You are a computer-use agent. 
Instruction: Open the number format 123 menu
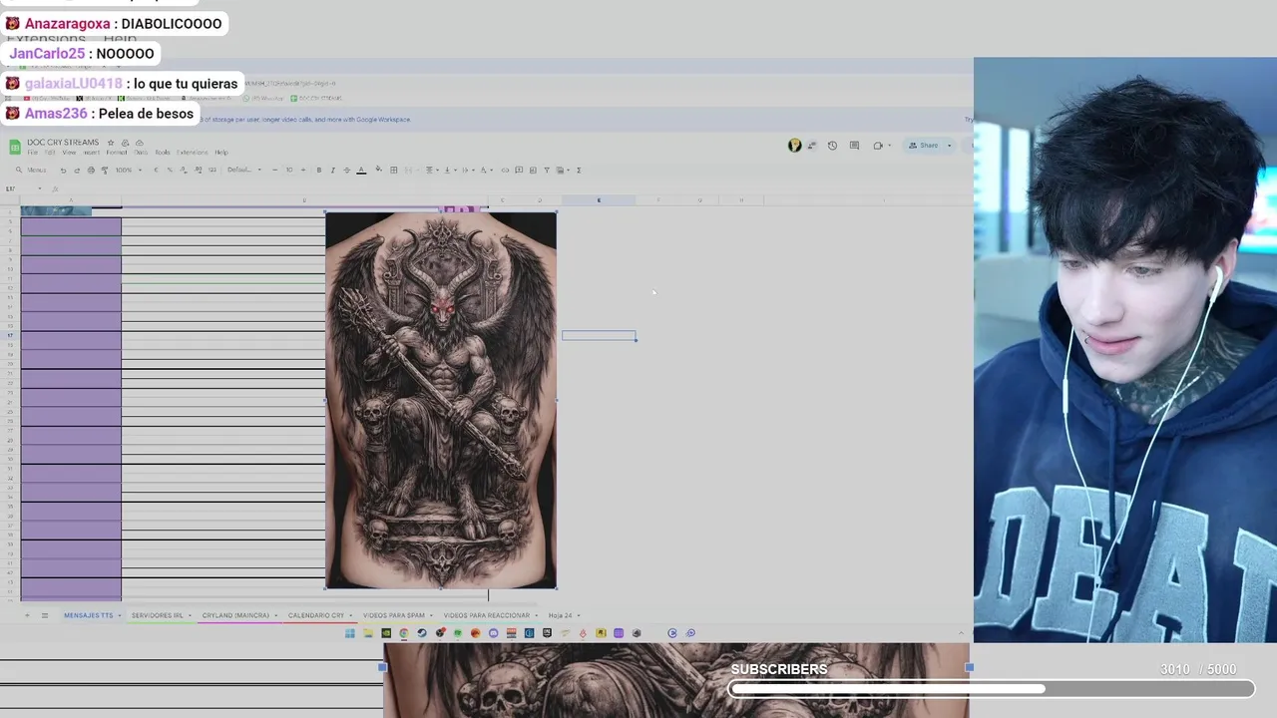tap(213, 170)
